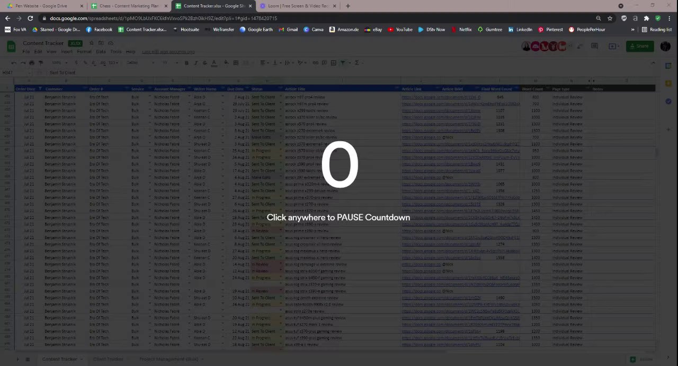Open the Keep notes side panel

tap(668, 83)
